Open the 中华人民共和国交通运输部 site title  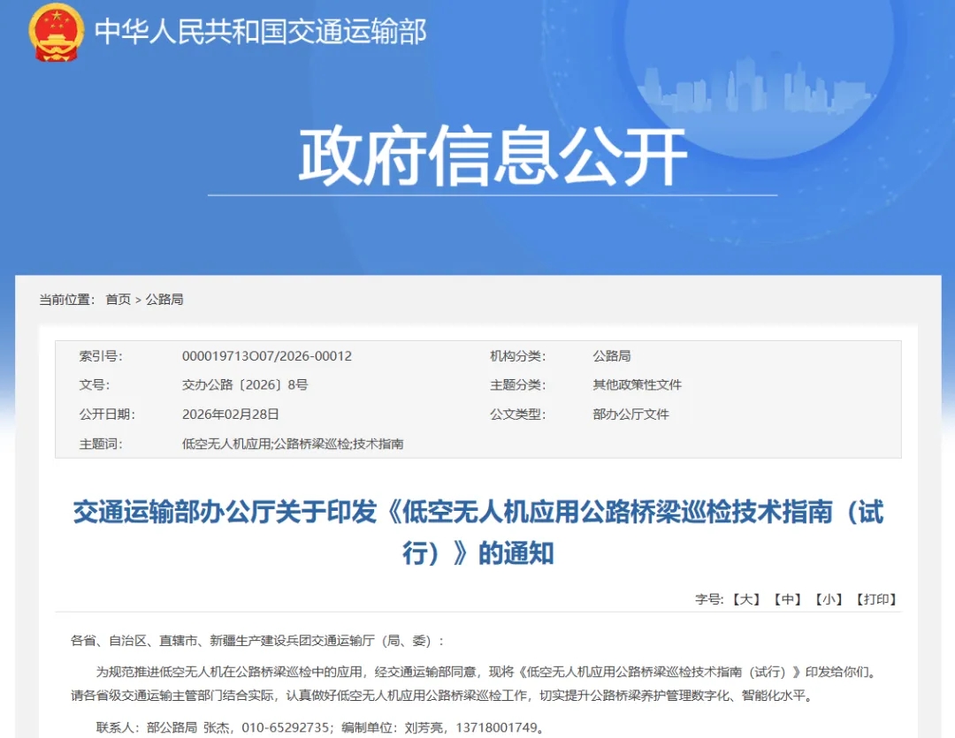pos(261,32)
